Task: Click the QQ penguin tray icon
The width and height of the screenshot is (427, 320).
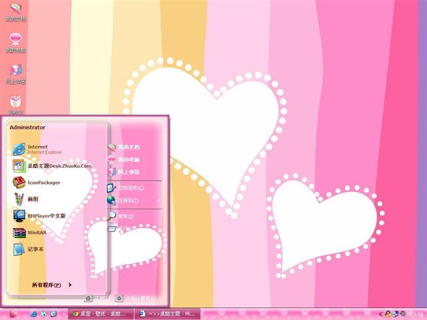Action: pyautogui.click(x=388, y=314)
